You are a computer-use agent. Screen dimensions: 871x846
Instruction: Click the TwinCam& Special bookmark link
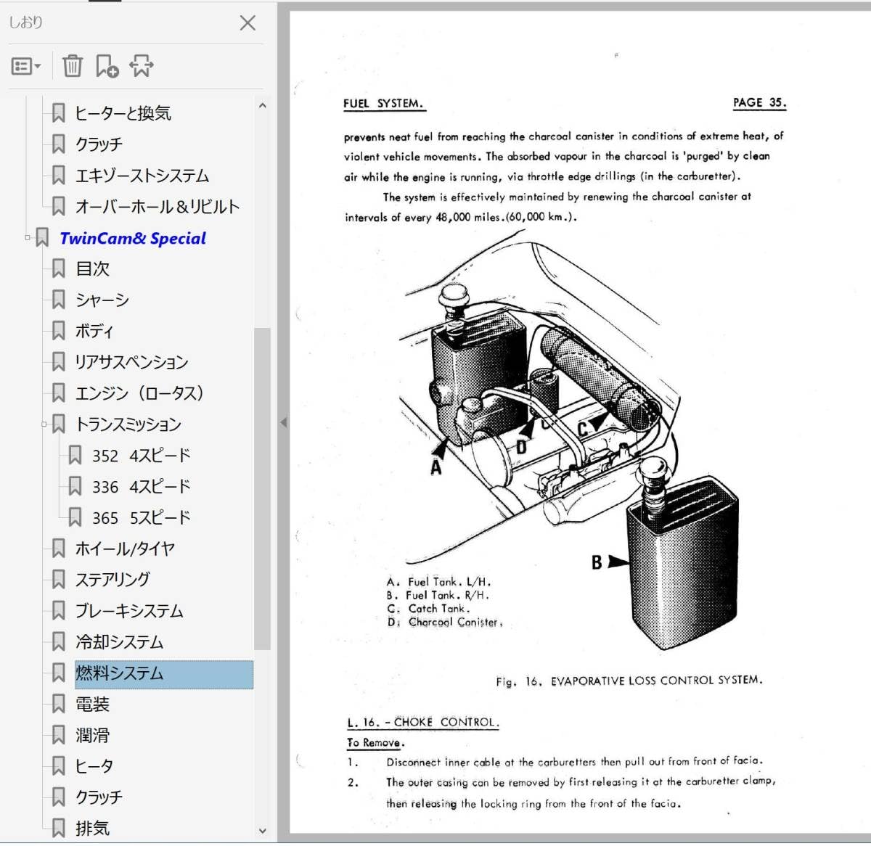pos(133,238)
